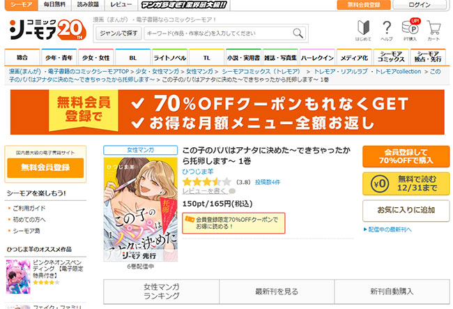Screen dimensions: 453x309
Task: Click the 無料会員登録 button in header
Action: (364, 5)
